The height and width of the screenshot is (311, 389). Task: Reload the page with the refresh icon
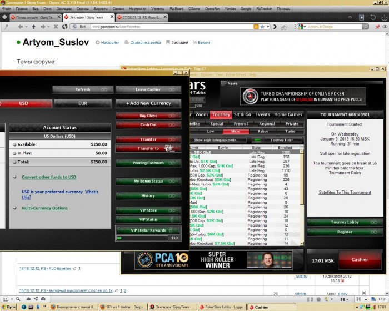[x=65, y=27]
